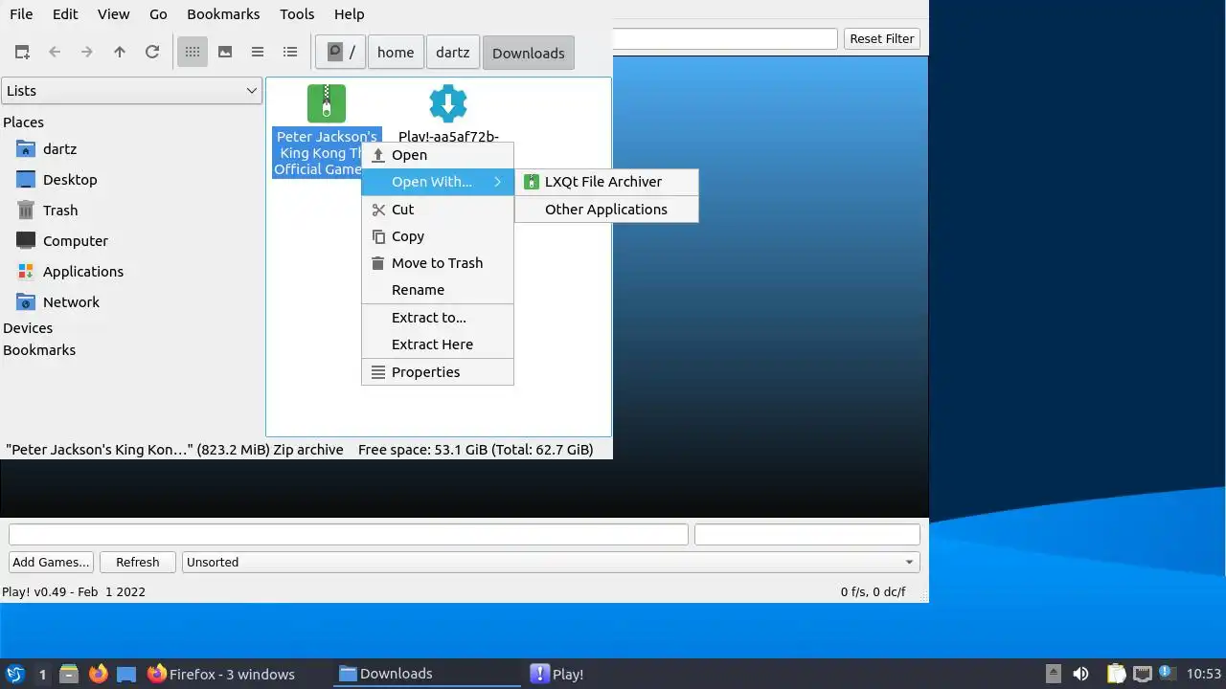Go forward with the right arrow icon
1226x689 pixels.
tap(87, 53)
